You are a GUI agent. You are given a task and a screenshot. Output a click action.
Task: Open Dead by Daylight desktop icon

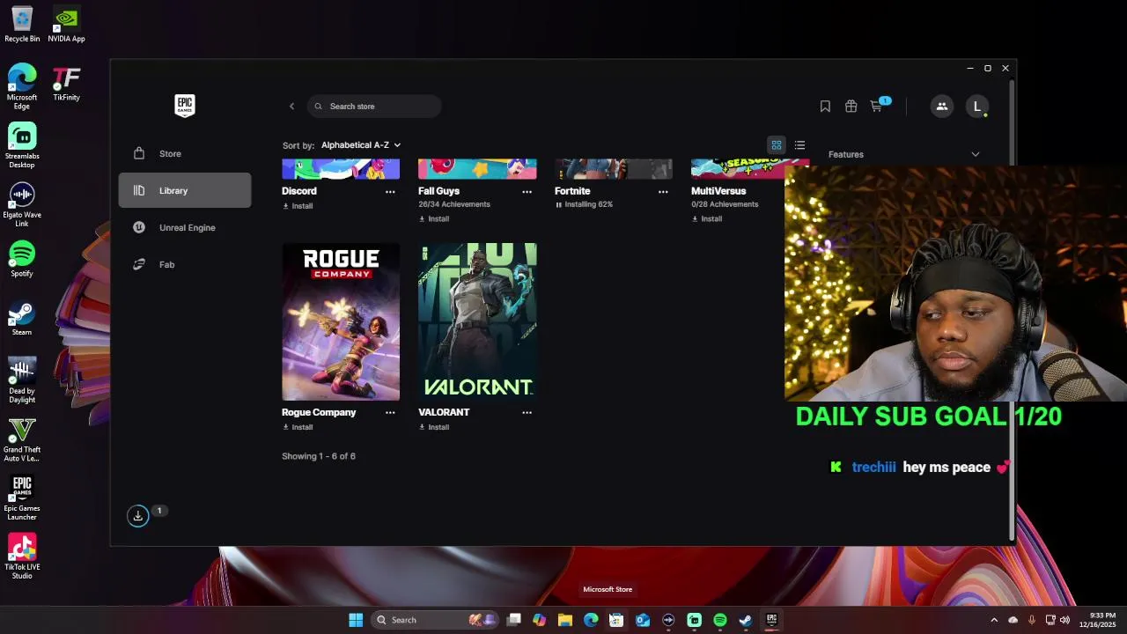tap(22, 380)
